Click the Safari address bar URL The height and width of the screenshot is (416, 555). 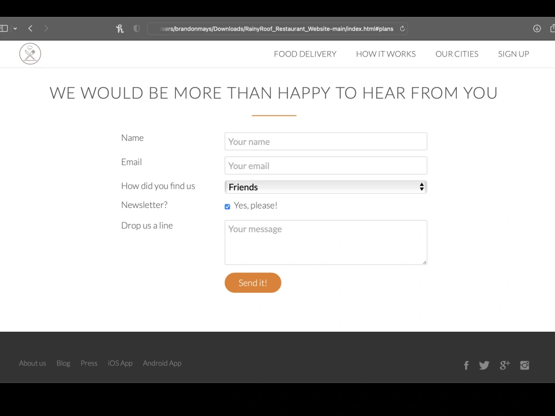click(276, 29)
